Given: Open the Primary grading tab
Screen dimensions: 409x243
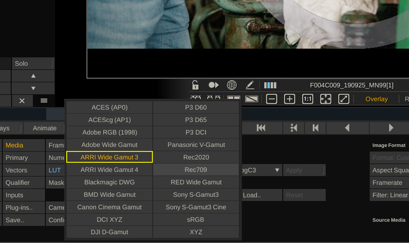Looking at the screenshot, I should [24, 158].
